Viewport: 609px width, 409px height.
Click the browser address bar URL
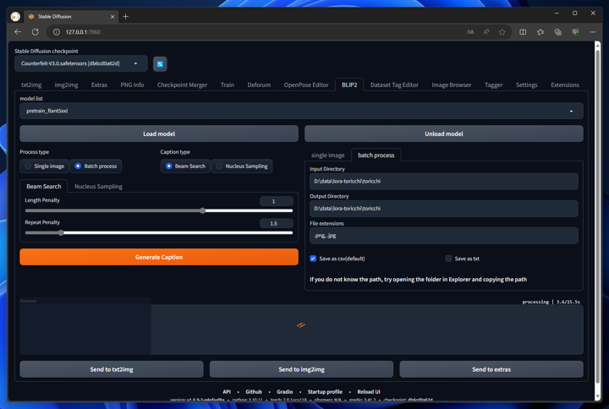click(x=83, y=32)
